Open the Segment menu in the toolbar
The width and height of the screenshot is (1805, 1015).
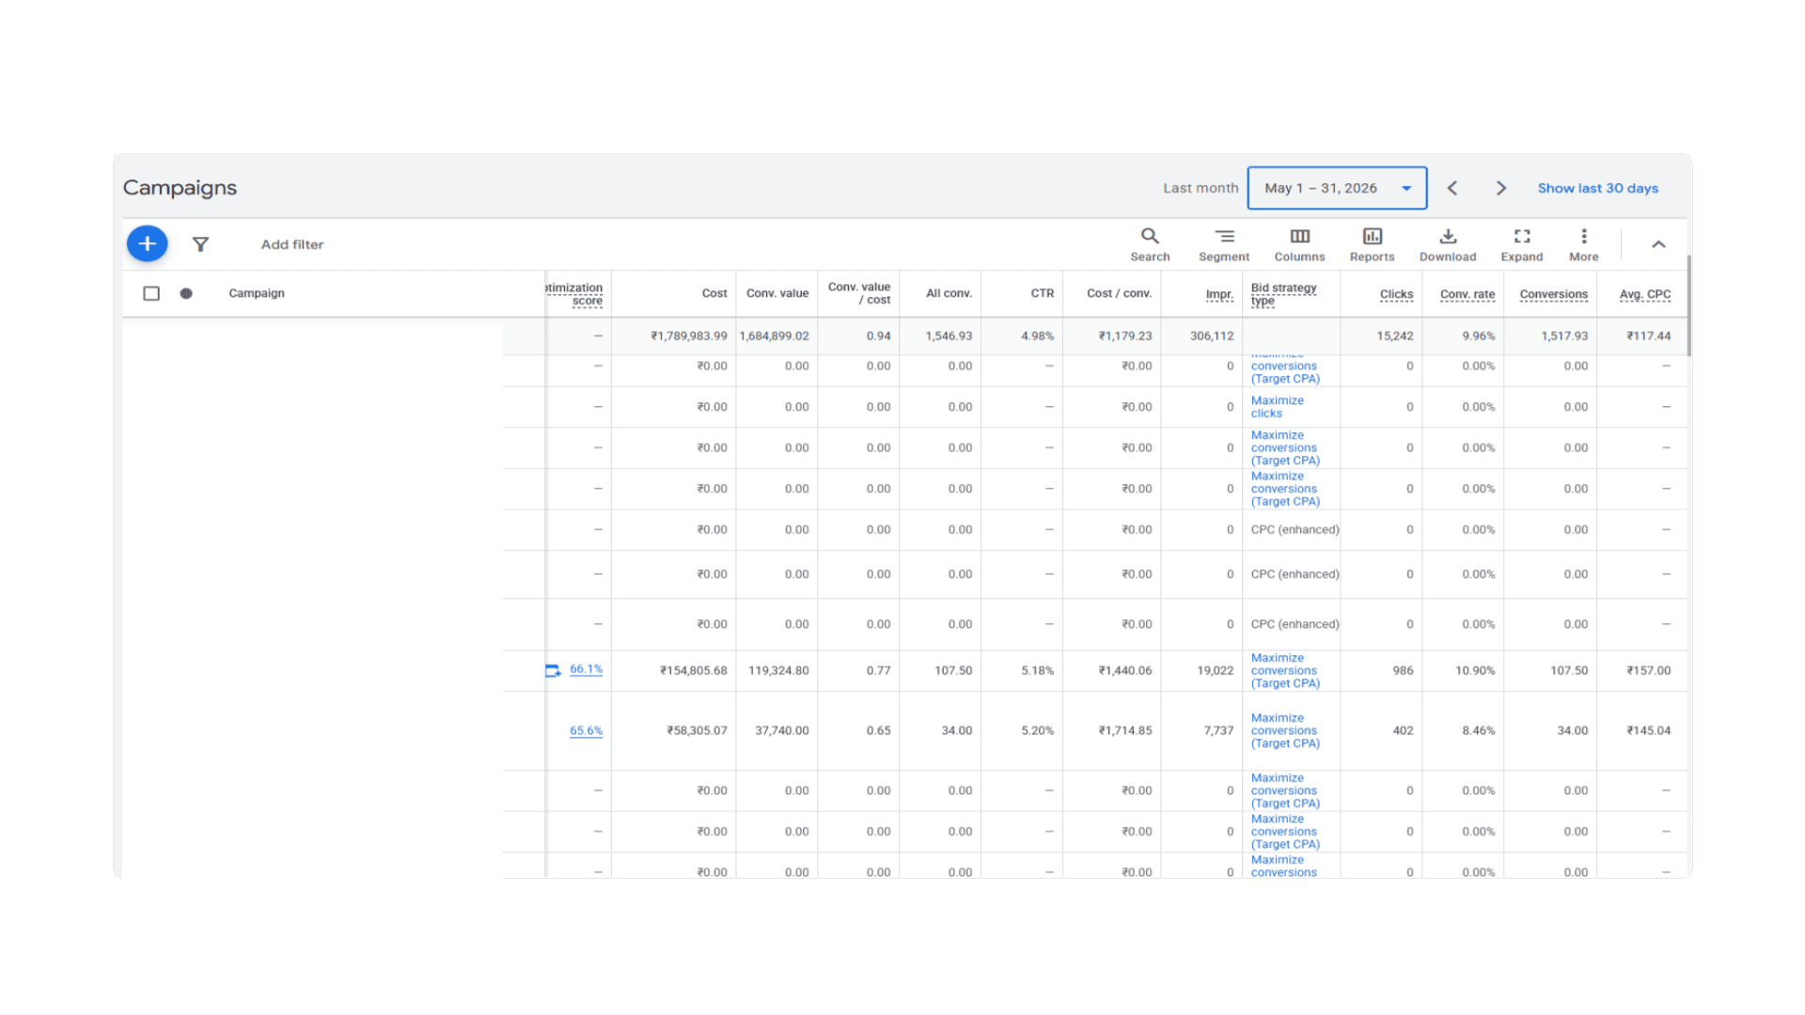pos(1224,244)
